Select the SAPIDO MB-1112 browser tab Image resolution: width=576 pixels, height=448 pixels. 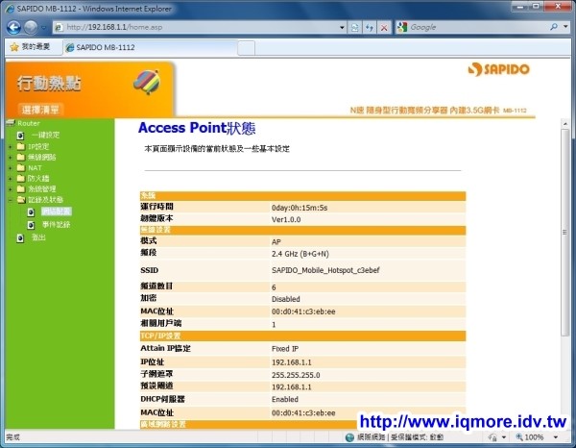[x=151, y=47]
